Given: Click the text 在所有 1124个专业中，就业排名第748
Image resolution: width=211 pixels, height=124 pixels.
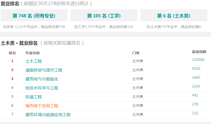Looking at the screenshot, I should pos(34,27).
